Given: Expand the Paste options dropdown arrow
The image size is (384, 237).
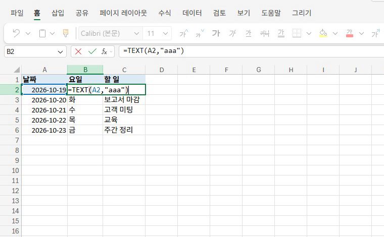Looking at the screenshot, I should [52, 33].
